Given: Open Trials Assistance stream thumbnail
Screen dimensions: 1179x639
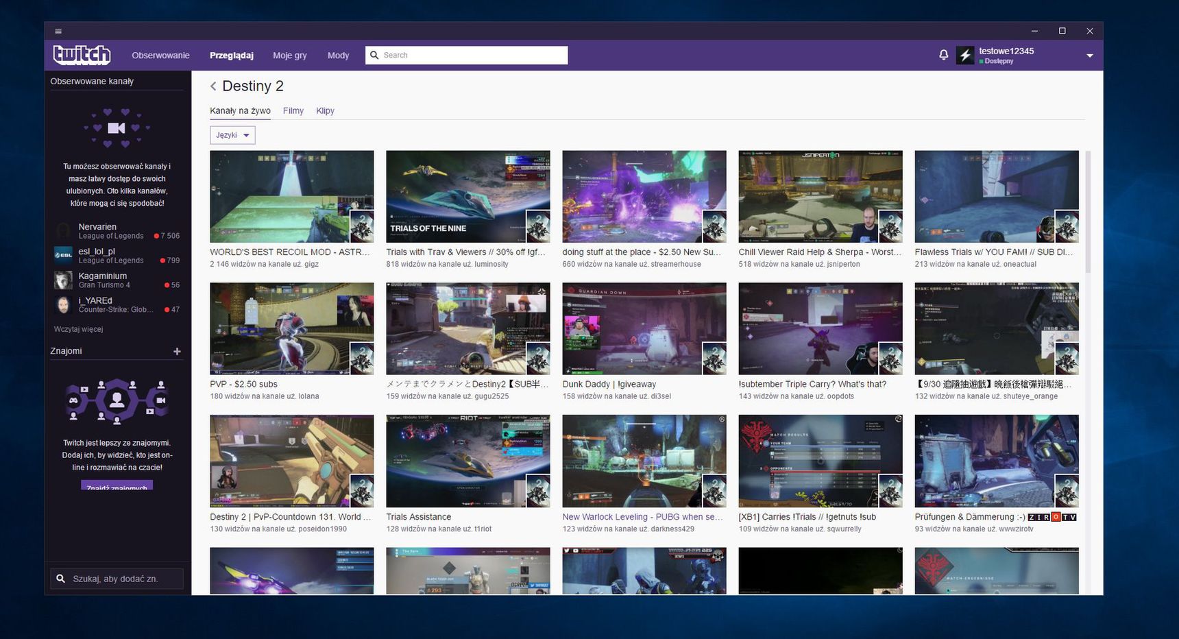Looking at the screenshot, I should click(x=468, y=461).
